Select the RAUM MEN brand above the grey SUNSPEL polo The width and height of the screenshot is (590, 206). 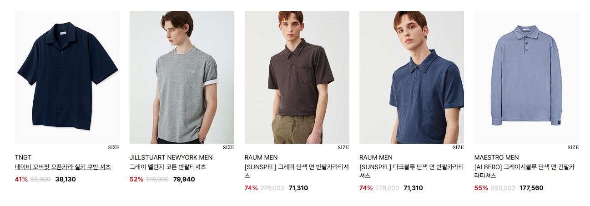coord(261,157)
